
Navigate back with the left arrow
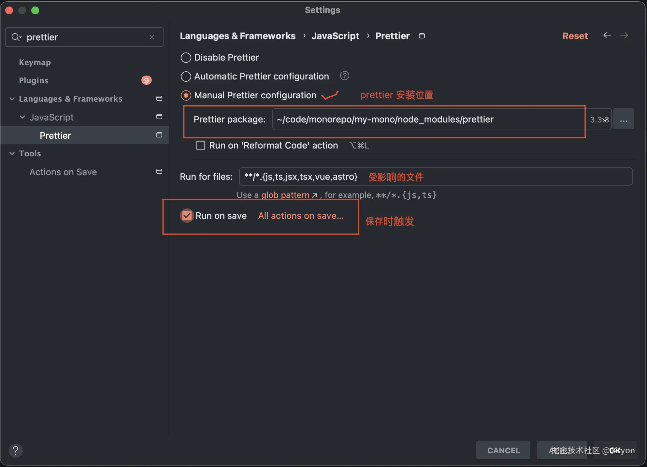(x=607, y=35)
